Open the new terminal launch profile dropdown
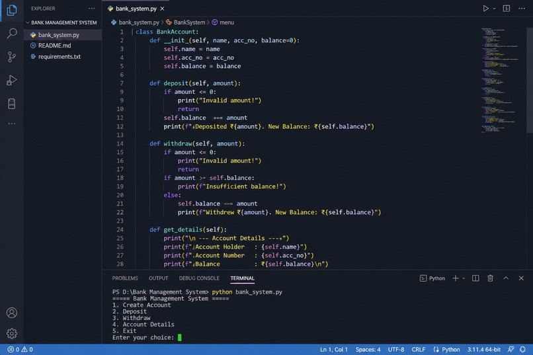 pyautogui.click(x=464, y=278)
